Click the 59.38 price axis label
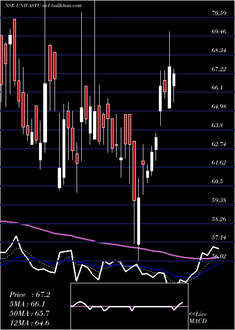Viewport: 235px width, 330px height. [219, 200]
